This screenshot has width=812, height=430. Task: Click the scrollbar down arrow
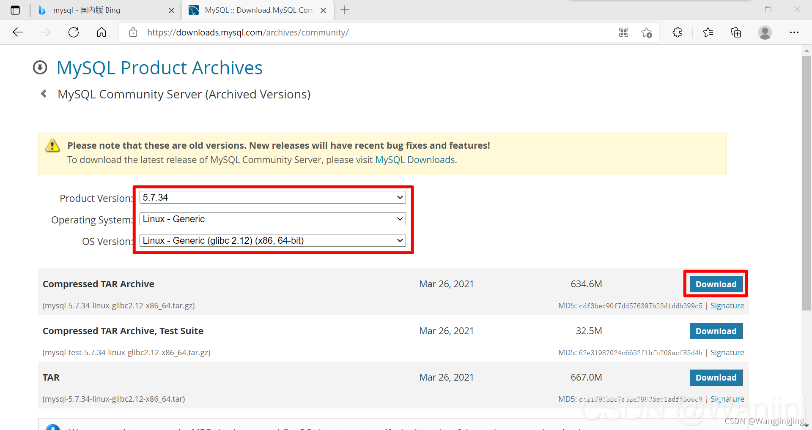pyautogui.click(x=807, y=425)
